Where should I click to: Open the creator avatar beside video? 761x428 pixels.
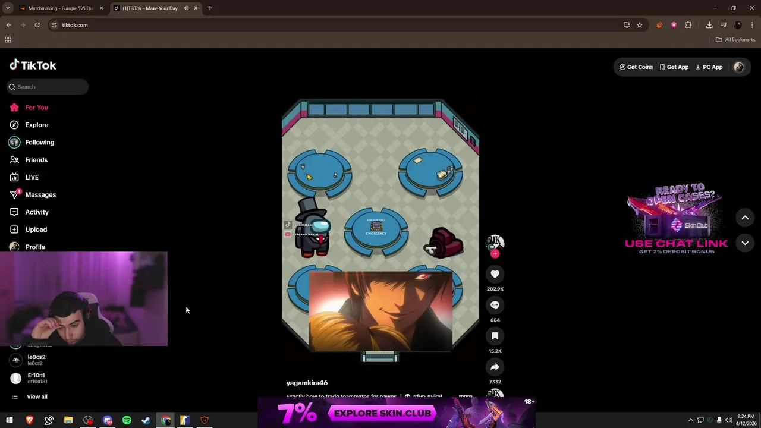[495, 243]
